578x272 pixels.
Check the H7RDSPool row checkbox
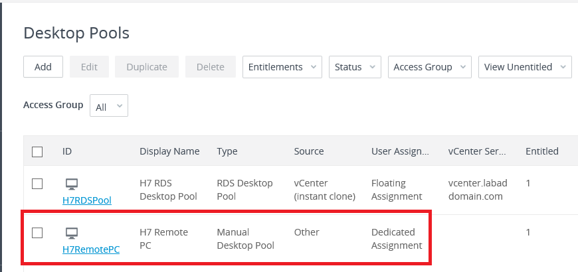37,183
